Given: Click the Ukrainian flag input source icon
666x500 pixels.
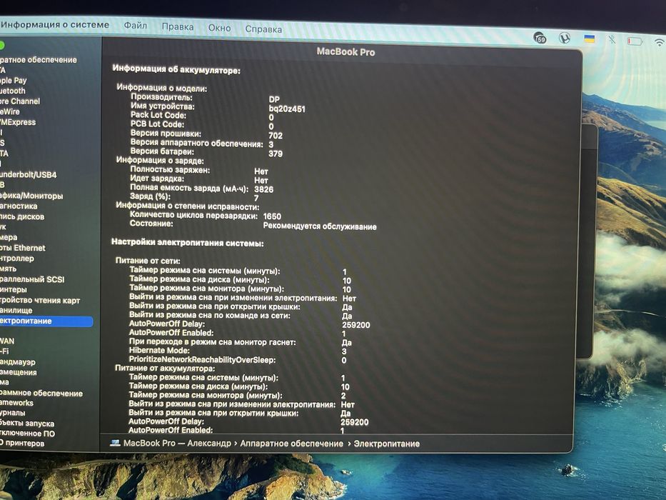Looking at the screenshot, I should [589, 39].
